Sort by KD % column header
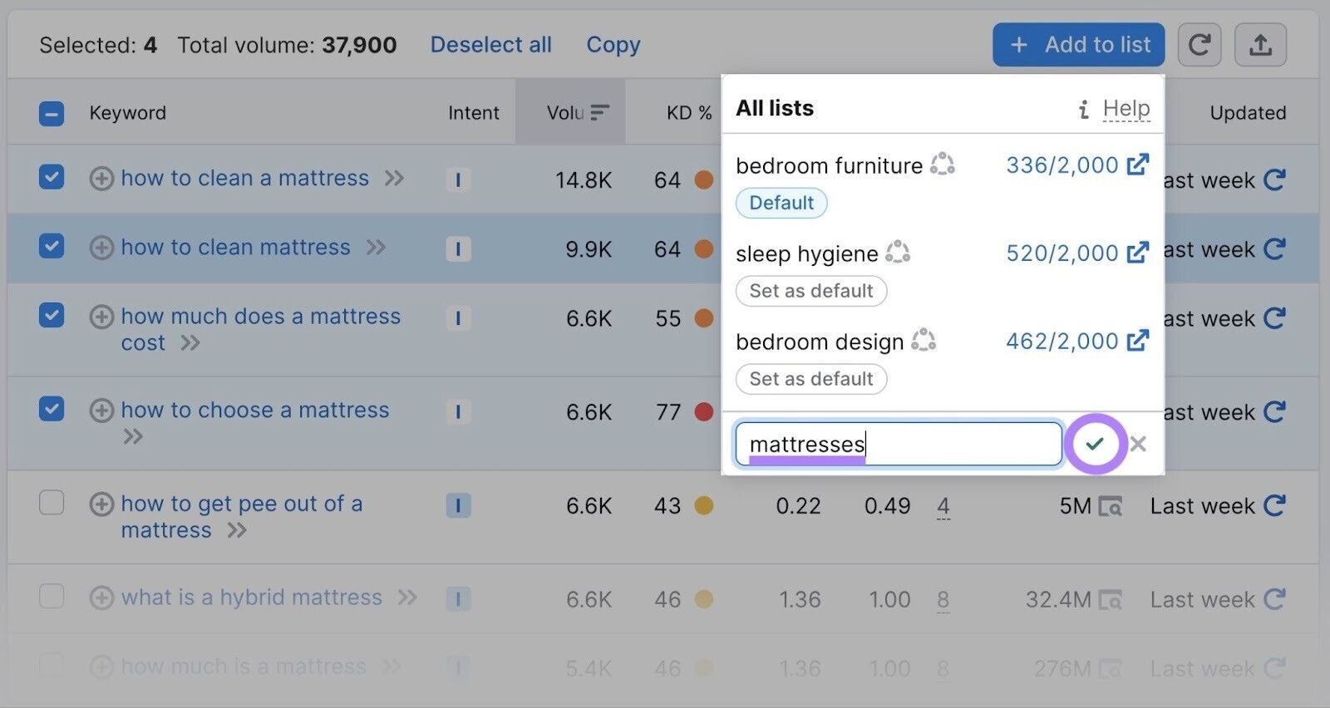1330x708 pixels. click(x=689, y=112)
